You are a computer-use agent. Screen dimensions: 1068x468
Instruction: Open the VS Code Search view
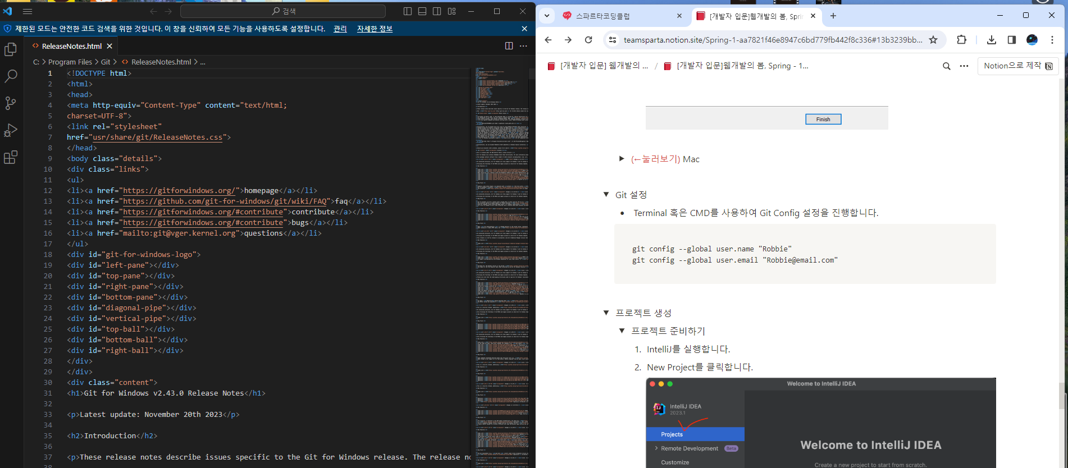[x=11, y=76]
